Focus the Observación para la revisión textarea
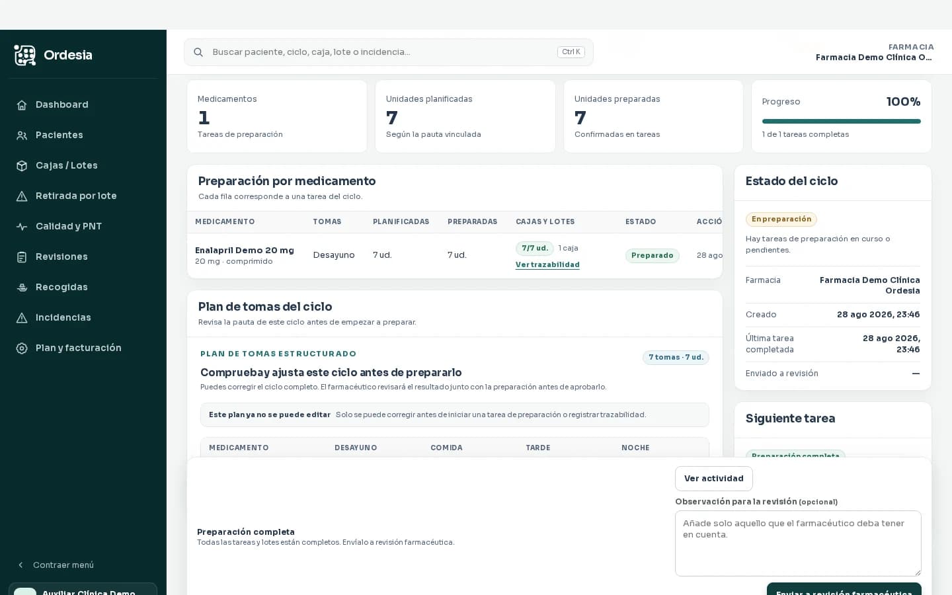Viewport: 952px width, 595px height. click(x=798, y=543)
